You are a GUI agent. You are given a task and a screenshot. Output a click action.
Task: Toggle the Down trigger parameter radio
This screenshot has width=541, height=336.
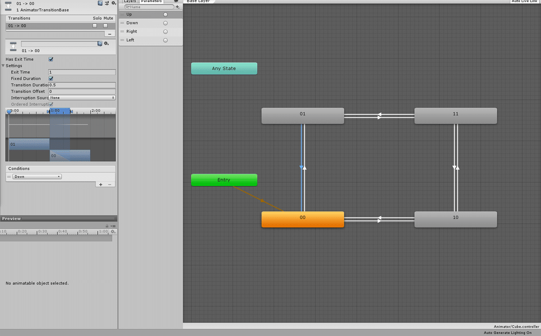[x=165, y=23]
